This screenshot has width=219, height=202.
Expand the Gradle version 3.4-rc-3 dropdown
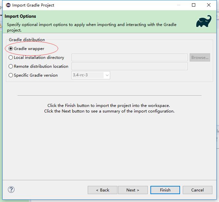coord(107,75)
